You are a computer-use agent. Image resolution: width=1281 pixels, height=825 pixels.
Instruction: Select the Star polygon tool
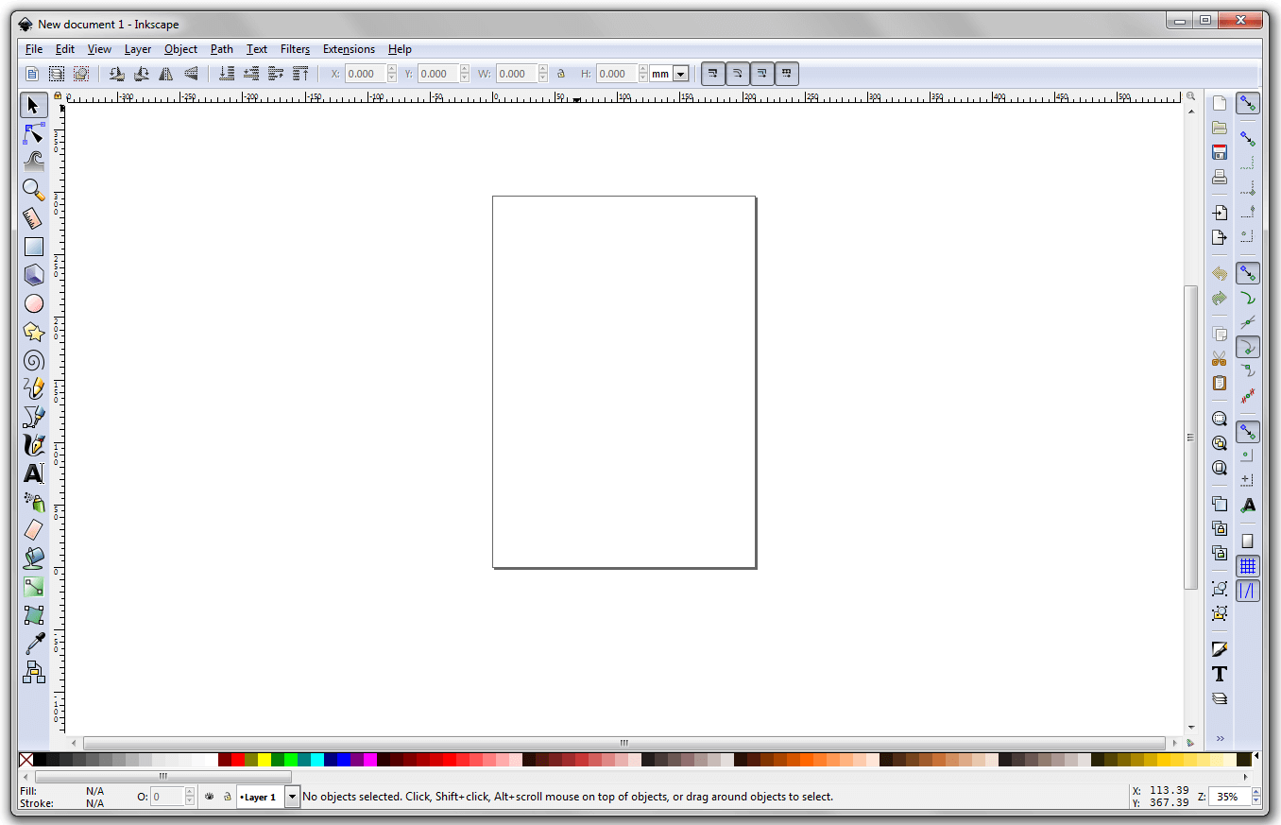point(34,332)
